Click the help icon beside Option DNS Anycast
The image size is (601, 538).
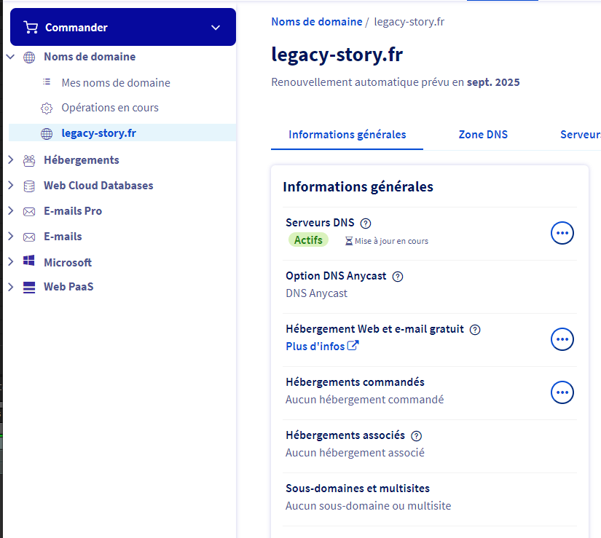click(x=398, y=277)
